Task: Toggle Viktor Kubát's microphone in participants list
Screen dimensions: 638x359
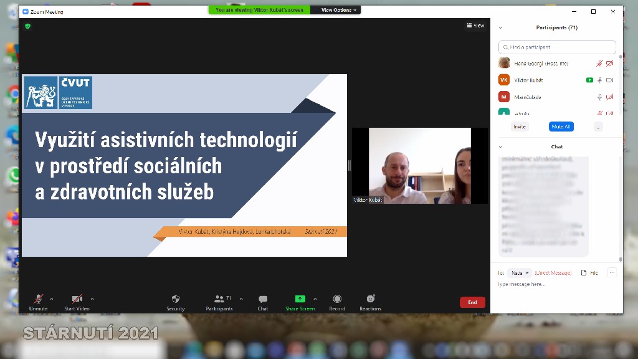Action: click(x=599, y=80)
